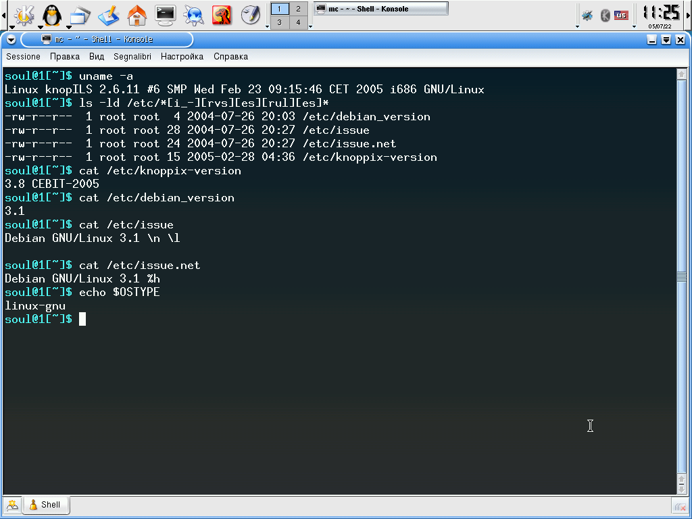
Task: Open the Вид menu
Action: pyautogui.click(x=97, y=57)
